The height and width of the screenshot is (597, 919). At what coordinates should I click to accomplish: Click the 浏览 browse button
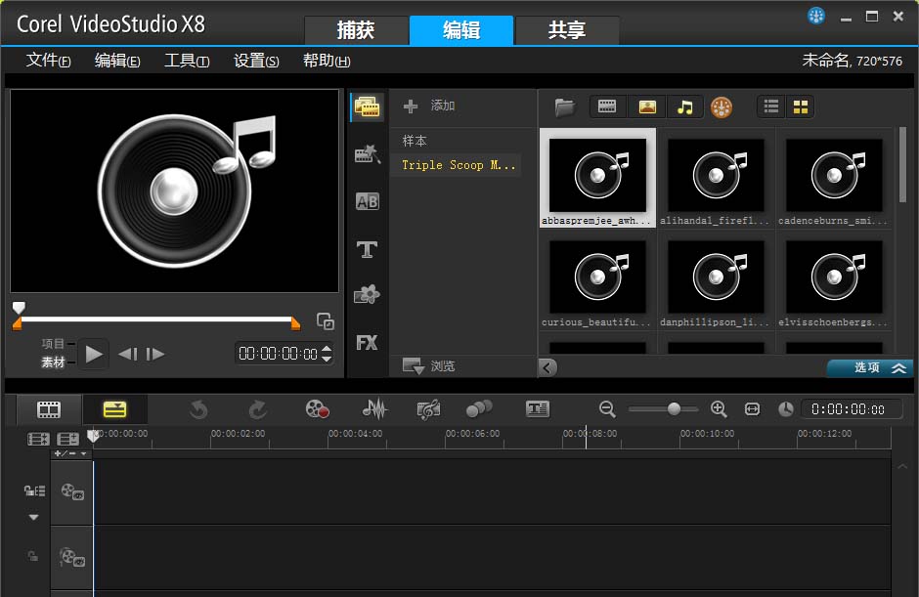(430, 366)
